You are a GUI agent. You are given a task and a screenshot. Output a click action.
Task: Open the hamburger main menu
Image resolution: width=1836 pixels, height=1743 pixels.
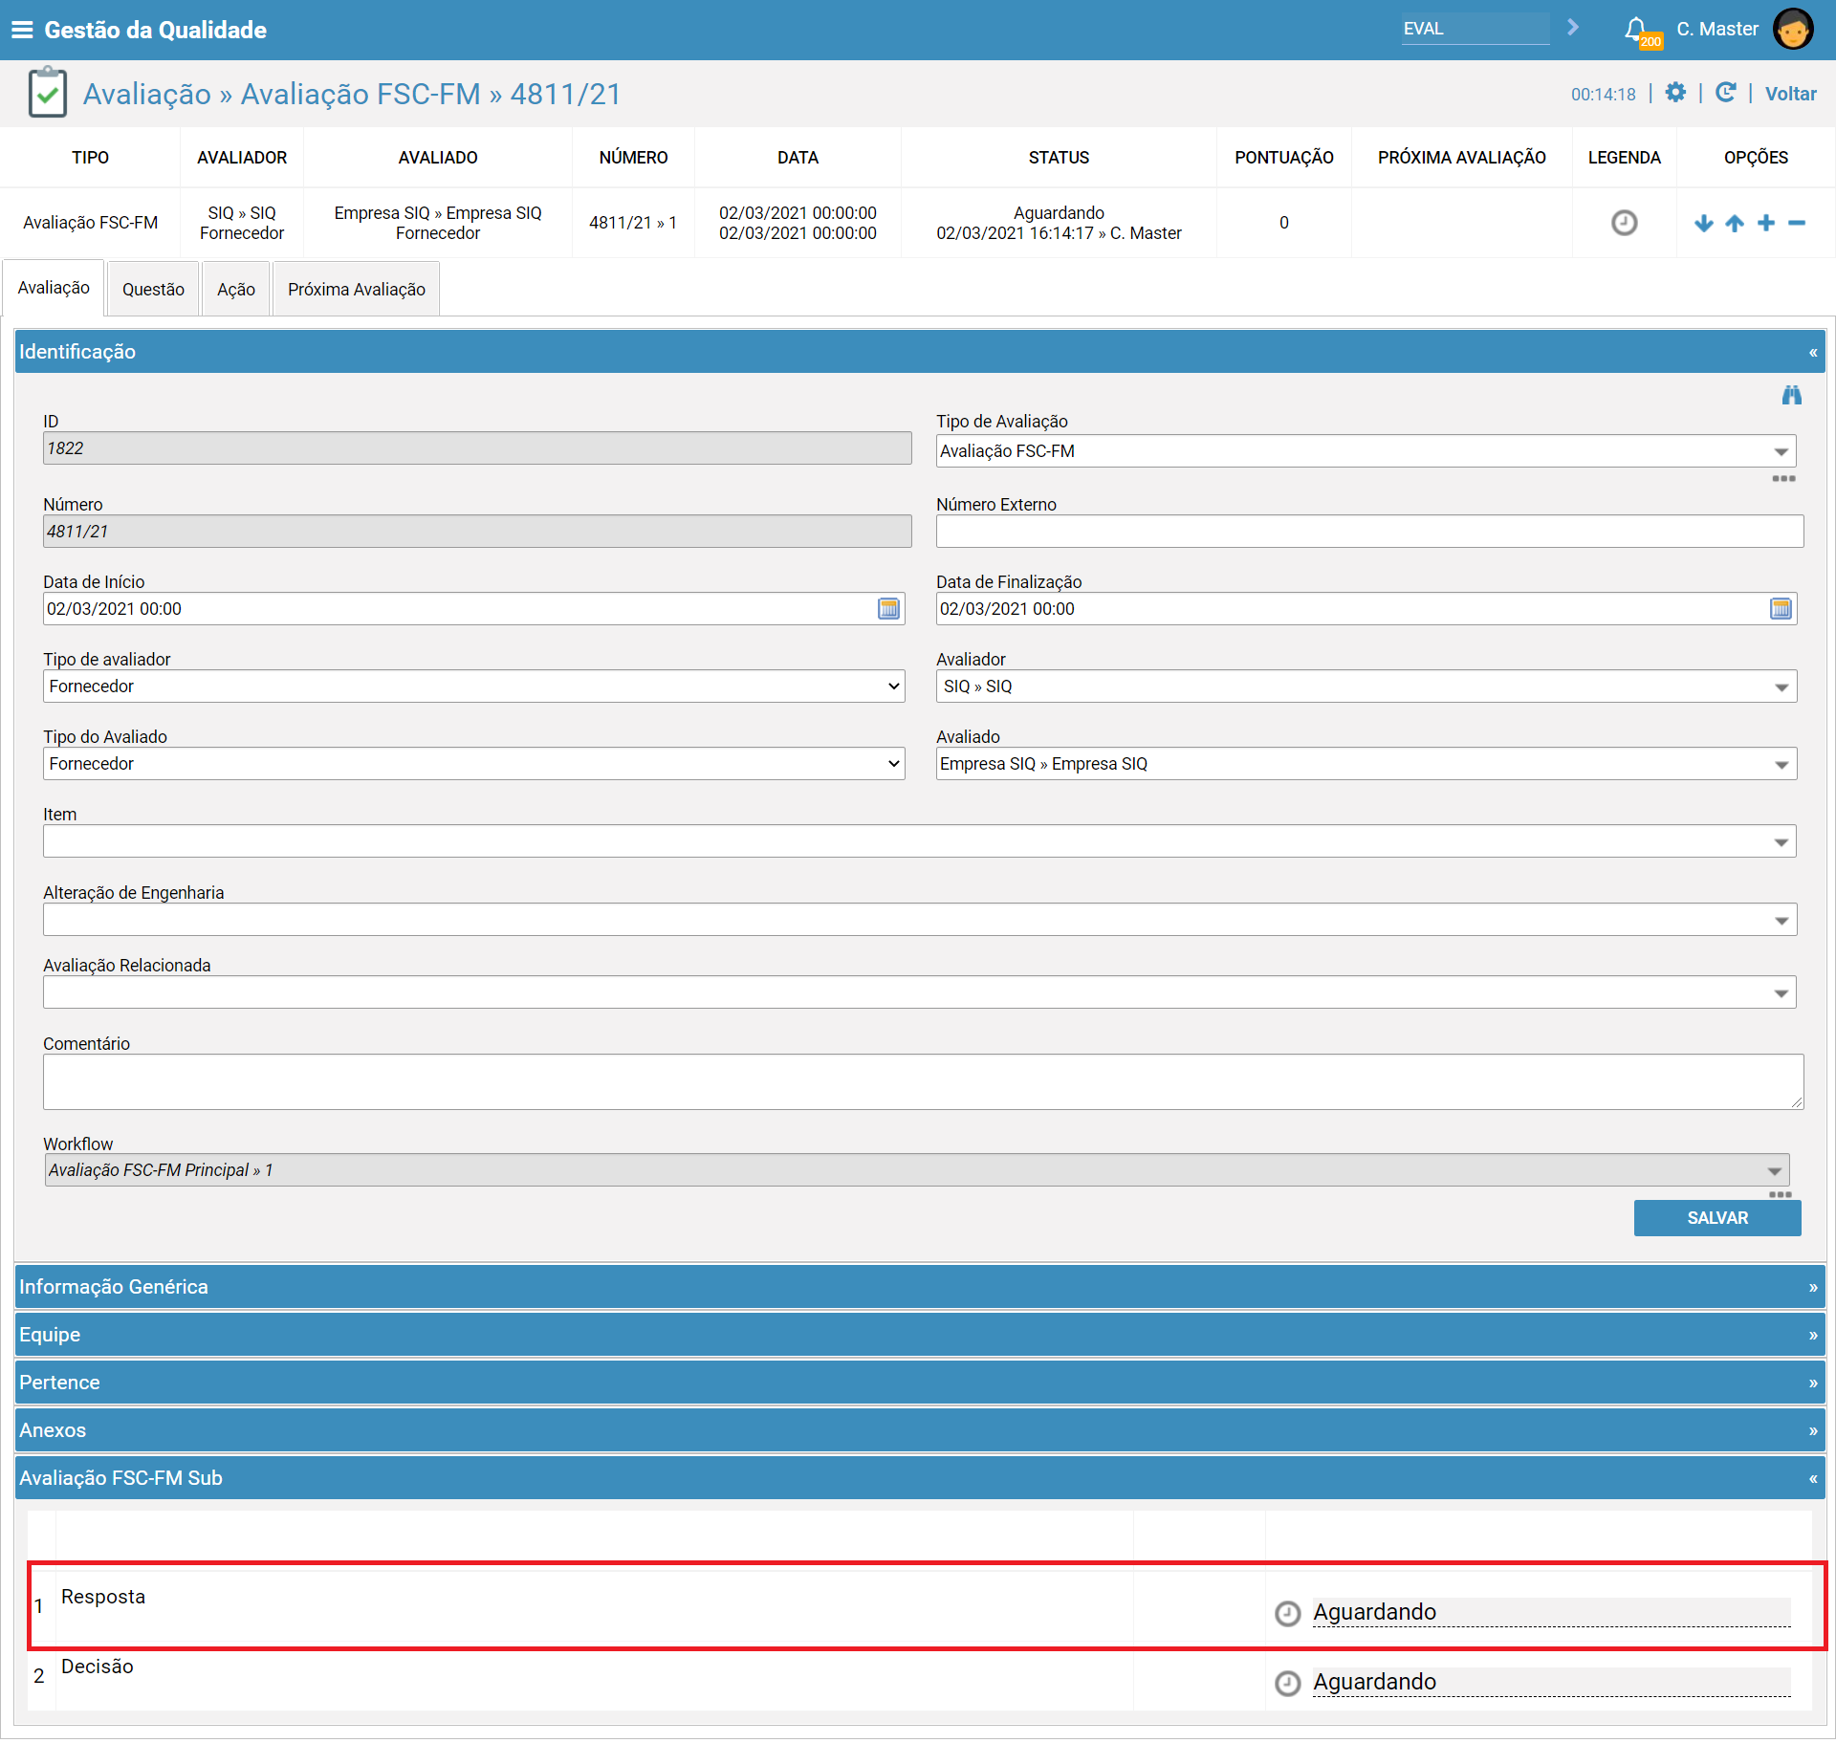click(x=22, y=30)
